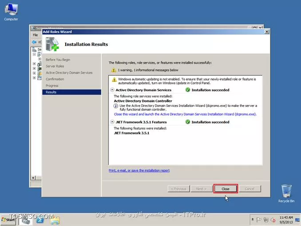
Task: Close the Add Roles Wizard with X
Action: coord(267,32)
